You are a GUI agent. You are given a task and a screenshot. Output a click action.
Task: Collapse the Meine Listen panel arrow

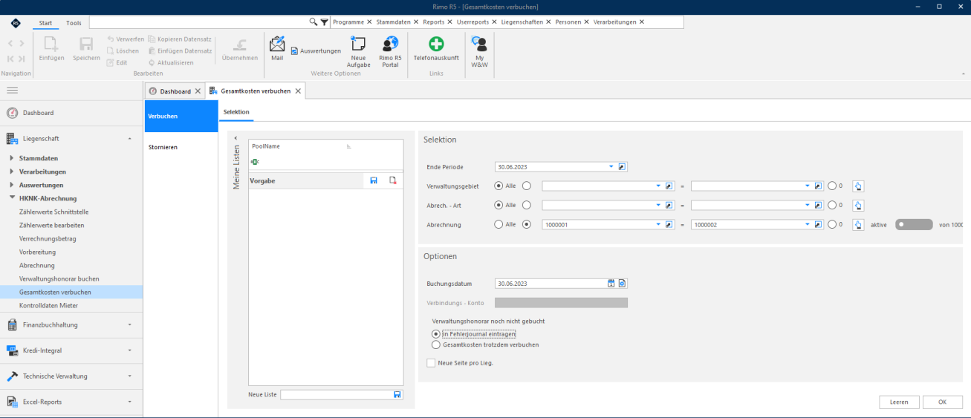click(236, 138)
